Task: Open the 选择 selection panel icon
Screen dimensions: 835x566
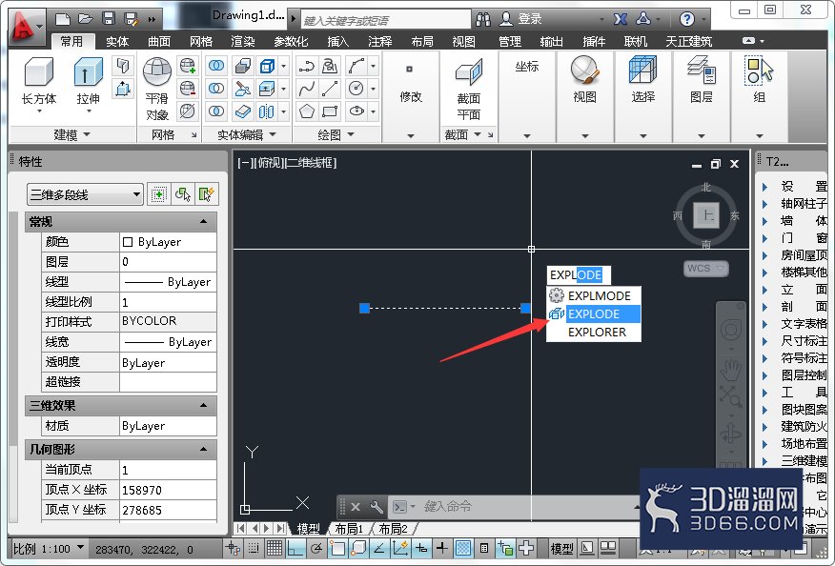Action: [642, 79]
